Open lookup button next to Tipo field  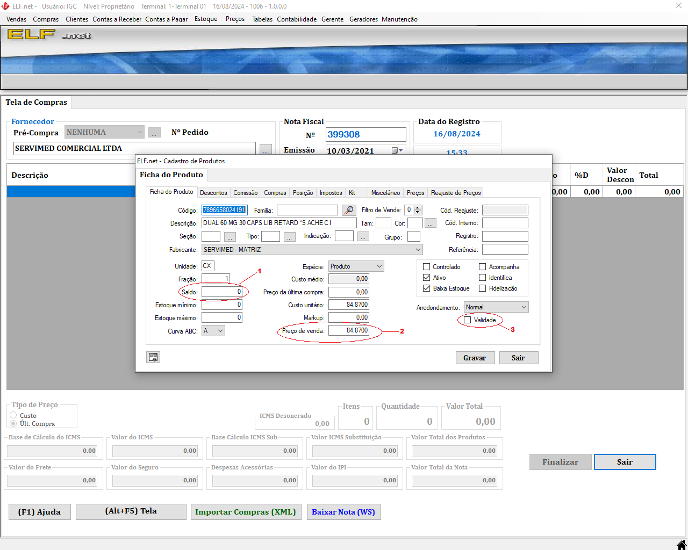290,237
